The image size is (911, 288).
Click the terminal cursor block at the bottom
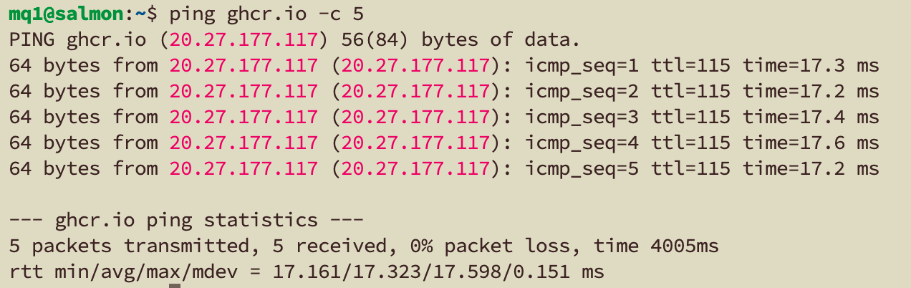(175, 286)
